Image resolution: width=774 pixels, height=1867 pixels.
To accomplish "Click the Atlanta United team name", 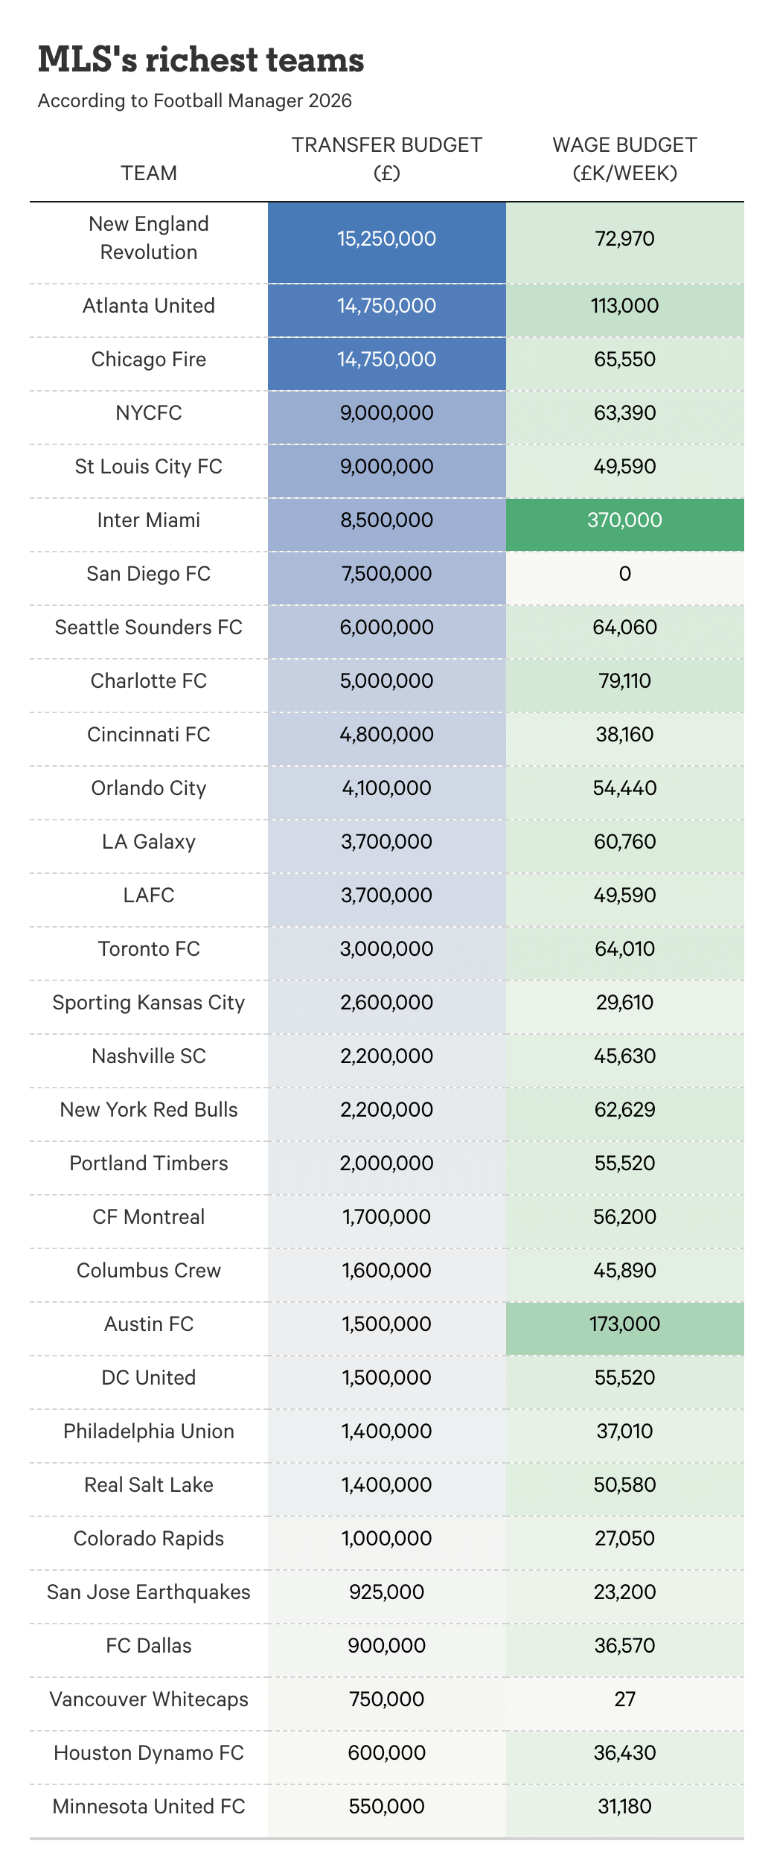I will [149, 305].
